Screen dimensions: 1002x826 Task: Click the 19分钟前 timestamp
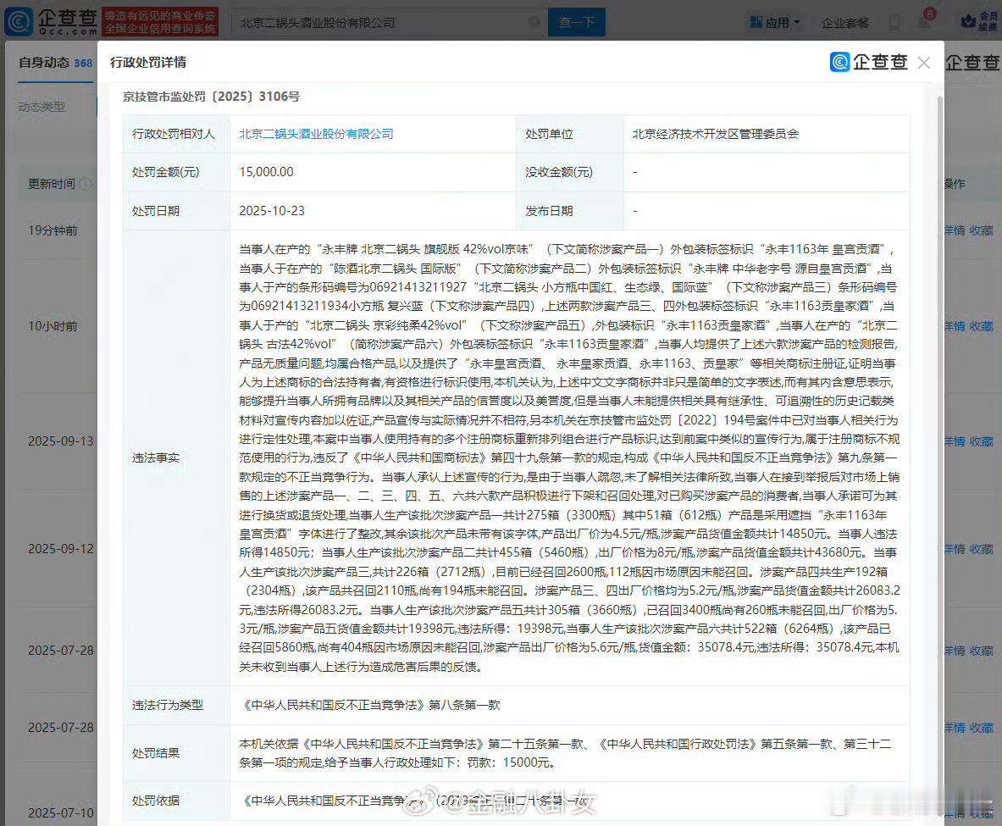53,230
